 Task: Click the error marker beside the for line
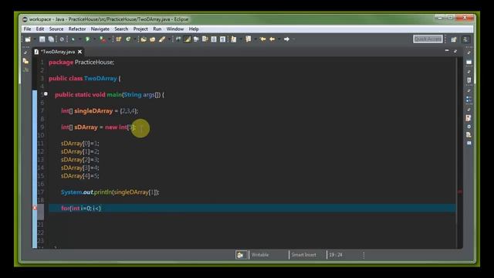pyautogui.click(x=35, y=208)
